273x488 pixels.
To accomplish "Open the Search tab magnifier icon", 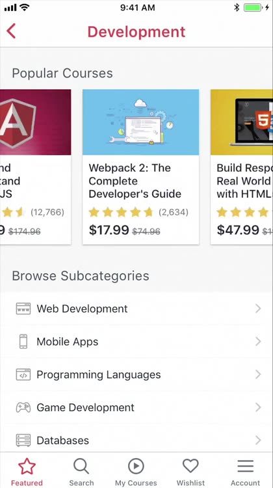I will [x=81, y=467].
